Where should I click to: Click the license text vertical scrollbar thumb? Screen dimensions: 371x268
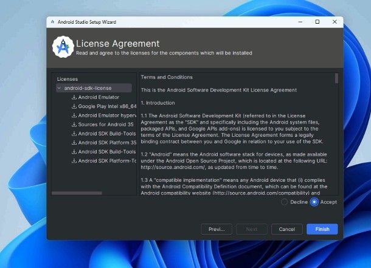pyautogui.click(x=336, y=78)
